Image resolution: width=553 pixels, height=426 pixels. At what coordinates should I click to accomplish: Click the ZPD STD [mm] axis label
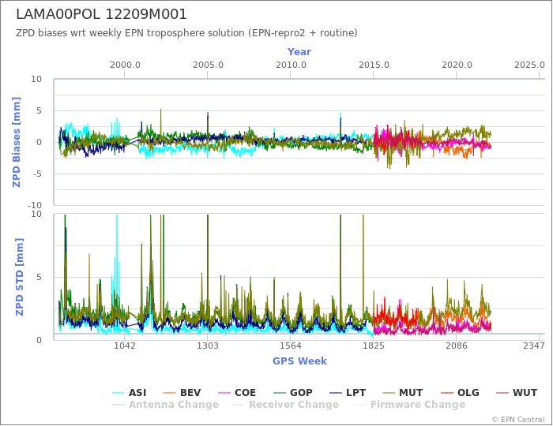[x=20, y=277]
